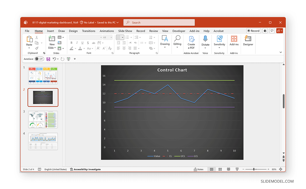Toggle center text alignment
The image size is (306, 189).
[x=124, y=48]
